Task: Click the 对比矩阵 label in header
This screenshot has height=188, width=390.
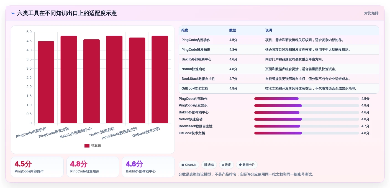Action: pyautogui.click(x=371, y=13)
